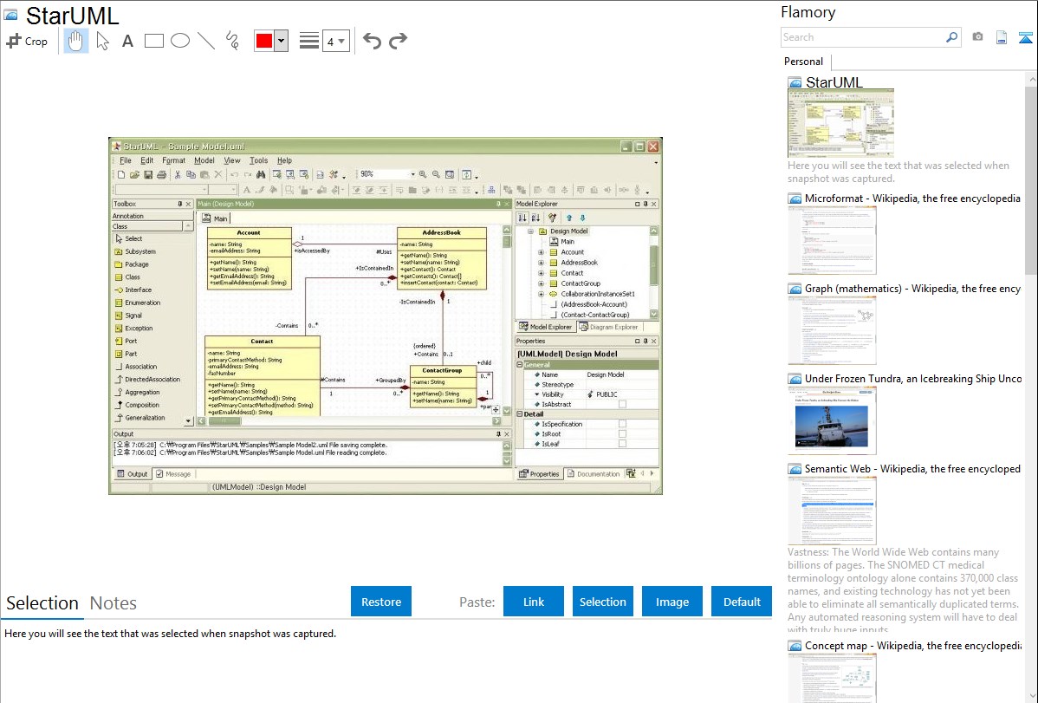Click the document page icon beside camera
Screen dimensions: 1038x703
pyautogui.click(x=1002, y=37)
